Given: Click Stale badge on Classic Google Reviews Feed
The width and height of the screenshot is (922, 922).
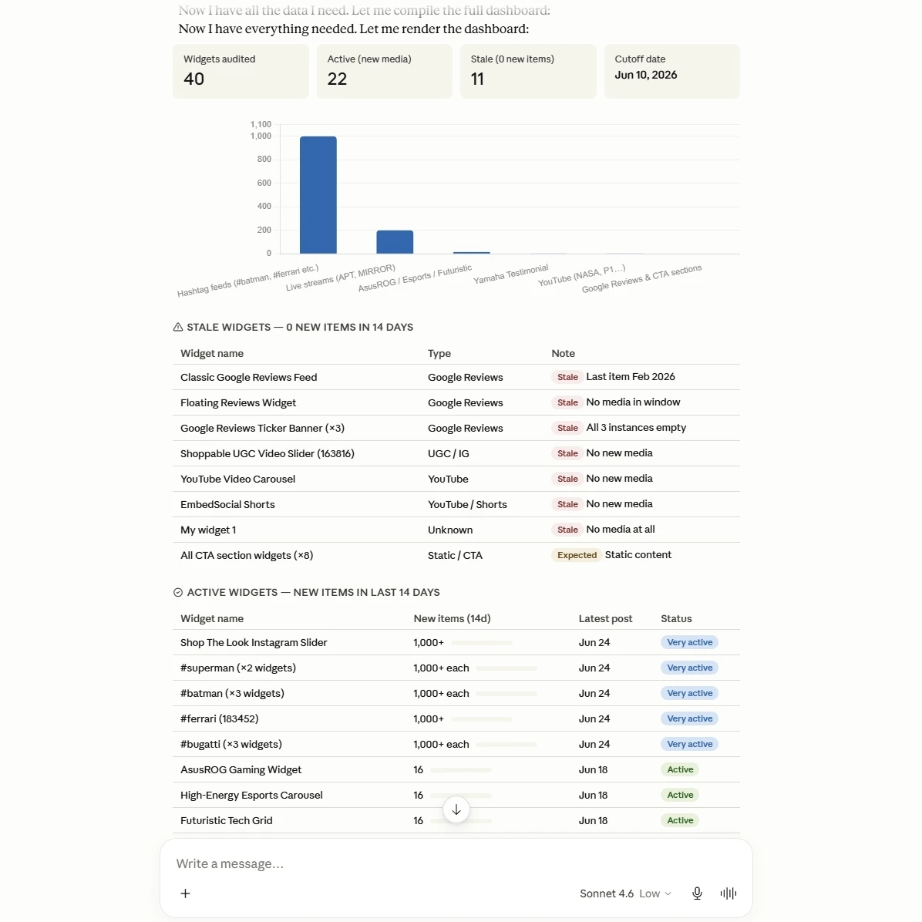Looking at the screenshot, I should pyautogui.click(x=567, y=377).
